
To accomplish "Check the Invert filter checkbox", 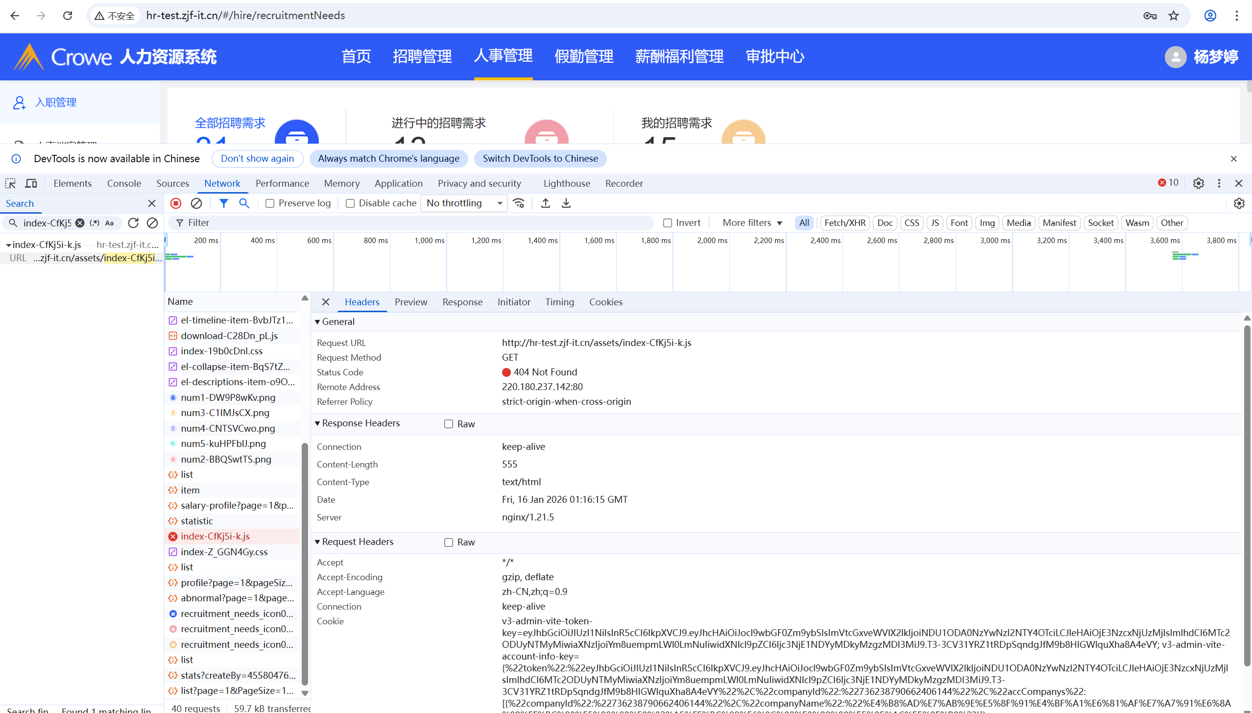I will coord(667,223).
